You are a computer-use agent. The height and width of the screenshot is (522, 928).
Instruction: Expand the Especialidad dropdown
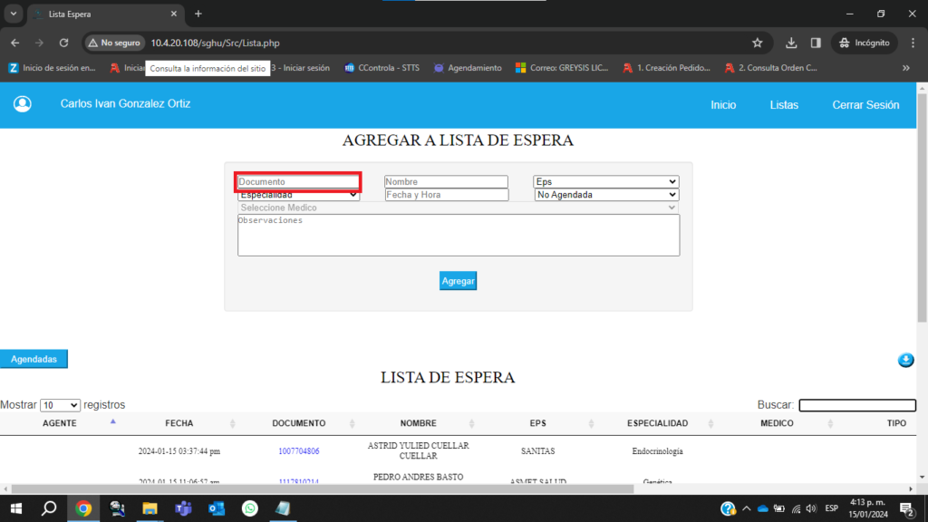point(299,195)
